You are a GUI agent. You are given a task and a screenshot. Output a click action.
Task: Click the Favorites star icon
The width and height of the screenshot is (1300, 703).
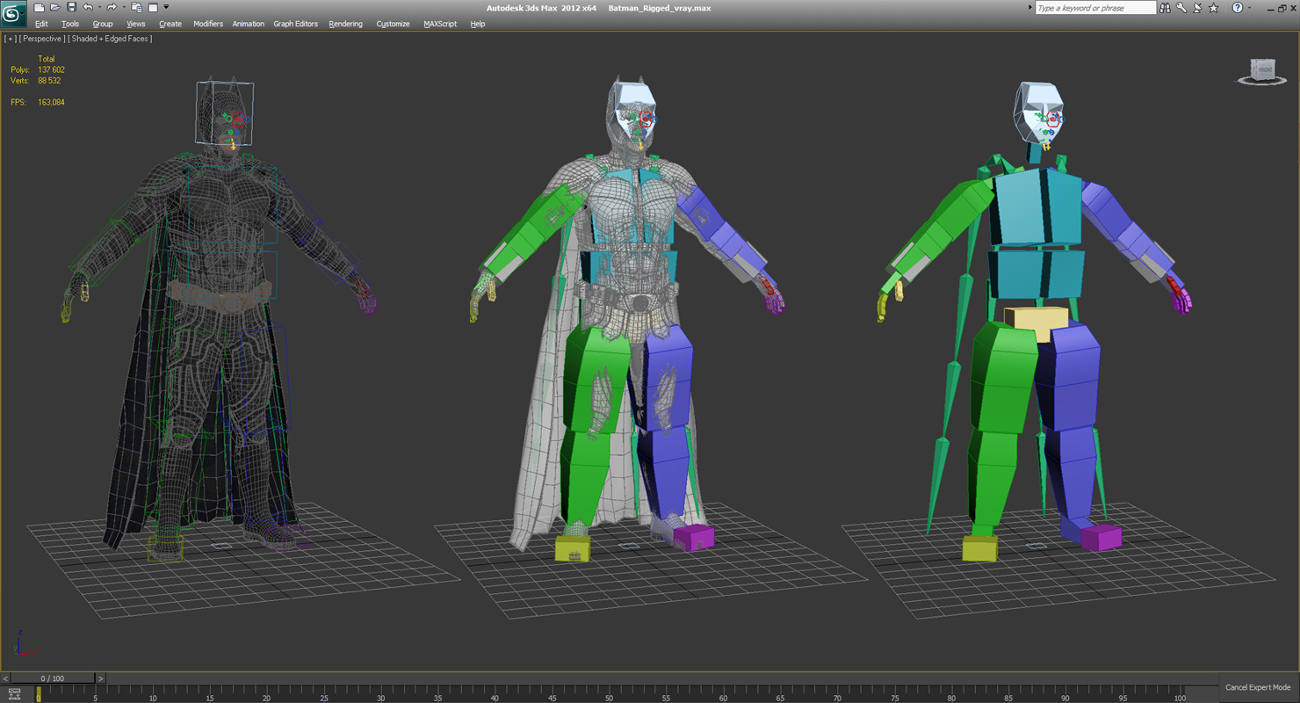(1213, 8)
